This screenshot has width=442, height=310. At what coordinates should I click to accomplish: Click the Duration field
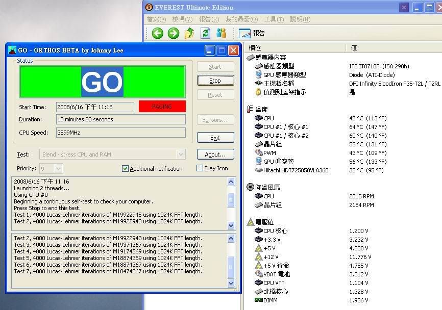pos(120,119)
